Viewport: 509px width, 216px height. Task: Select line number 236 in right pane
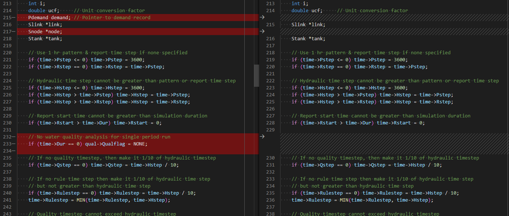tap(270, 200)
